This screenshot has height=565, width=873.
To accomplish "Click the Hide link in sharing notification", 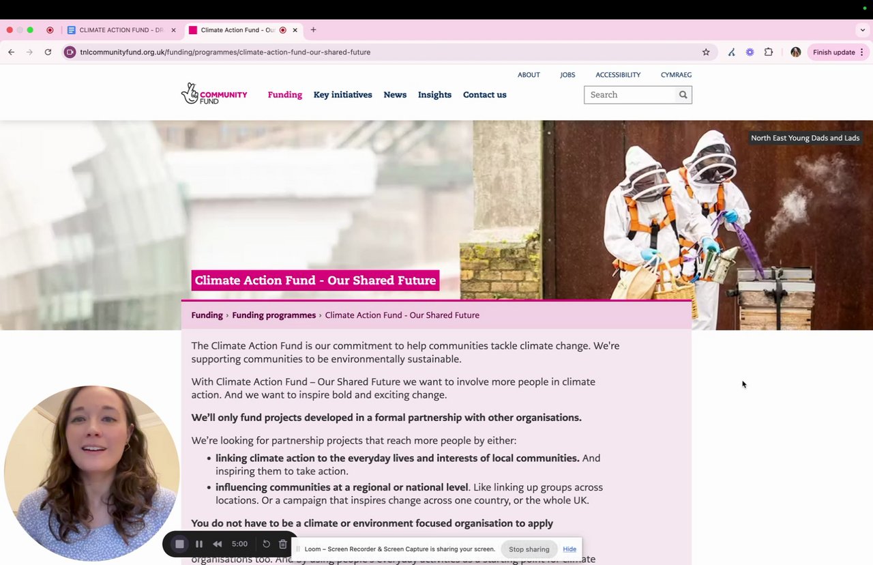I will point(569,549).
